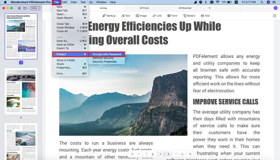The height and width of the screenshot is (160, 280).
Task: Select the Text editing tool
Action: pos(126,16)
